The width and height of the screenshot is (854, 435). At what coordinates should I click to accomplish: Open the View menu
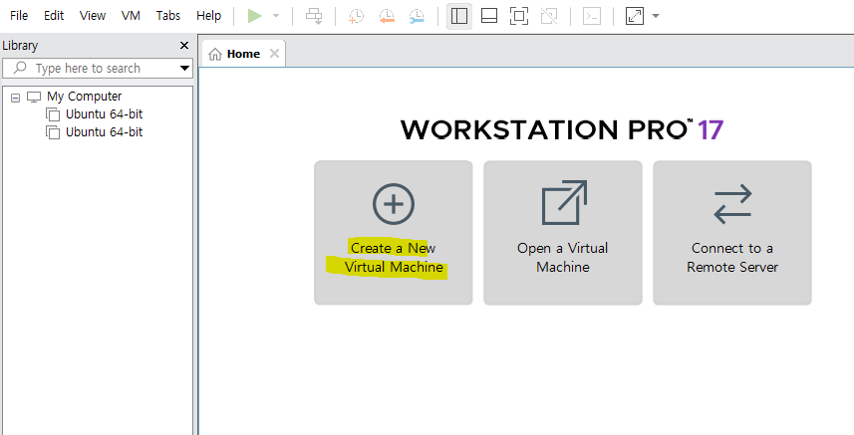tap(93, 15)
